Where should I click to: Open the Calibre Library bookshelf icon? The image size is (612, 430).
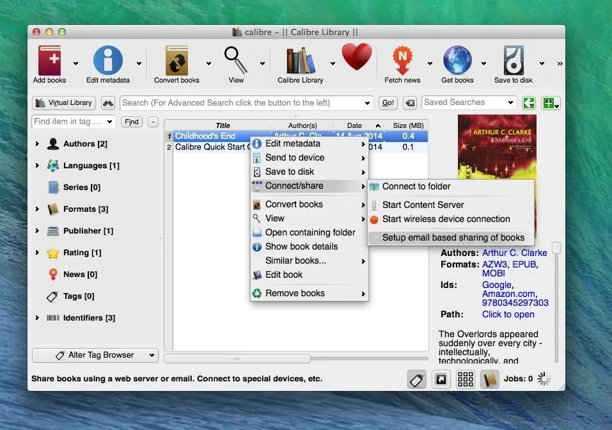[x=301, y=61]
